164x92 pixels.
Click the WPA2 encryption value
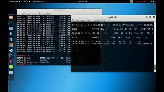[x=136, y=33]
